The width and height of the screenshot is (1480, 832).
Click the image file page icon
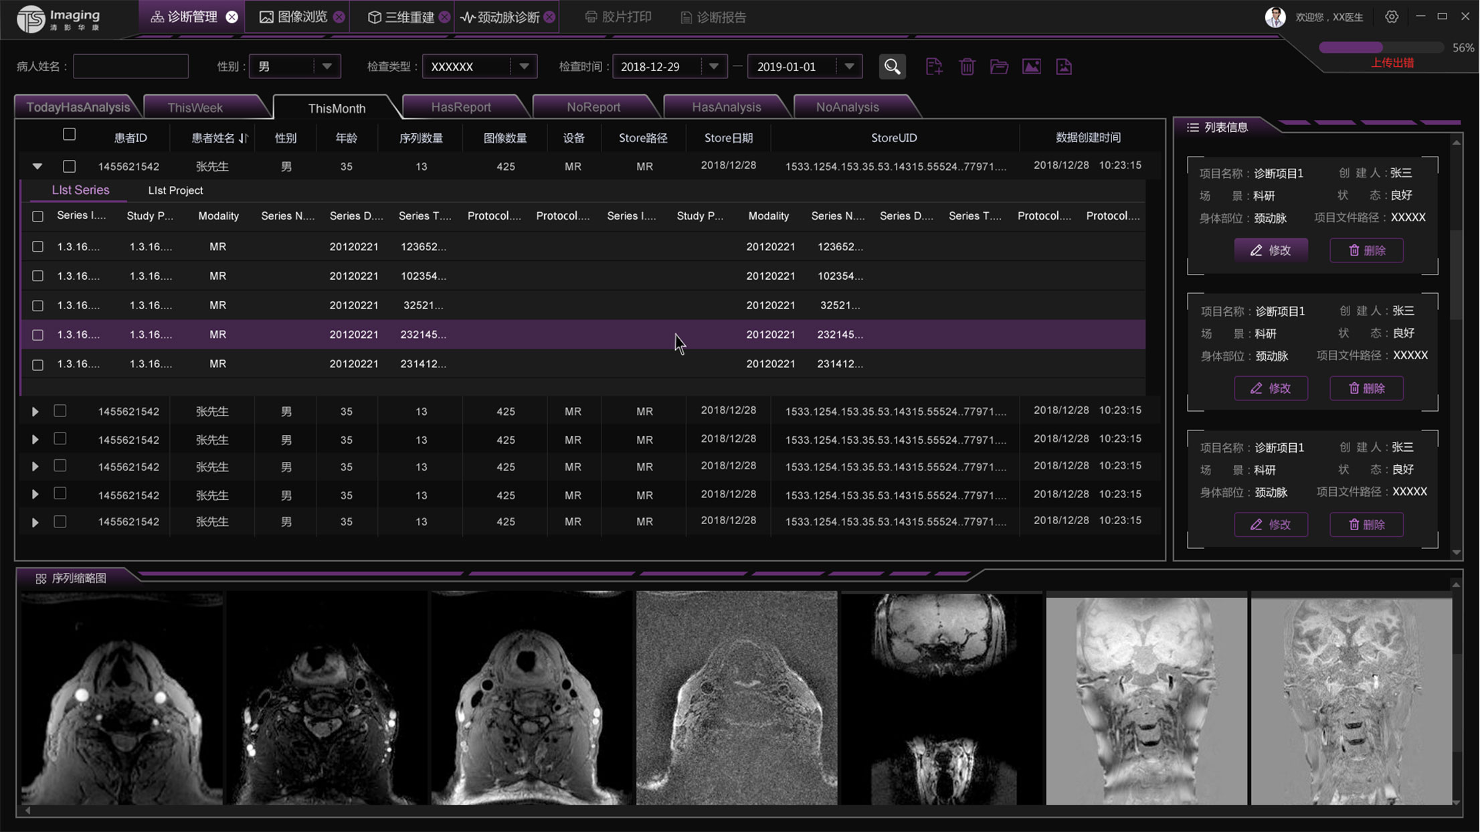pos(1064,66)
